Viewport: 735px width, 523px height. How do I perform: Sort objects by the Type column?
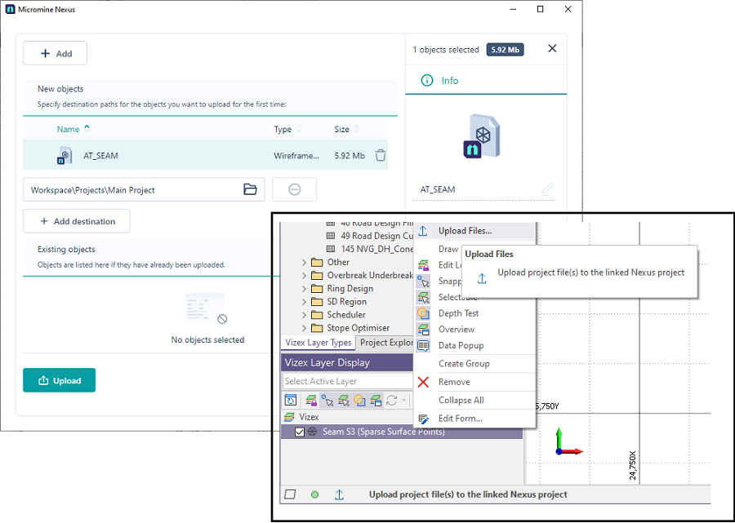[x=287, y=129]
